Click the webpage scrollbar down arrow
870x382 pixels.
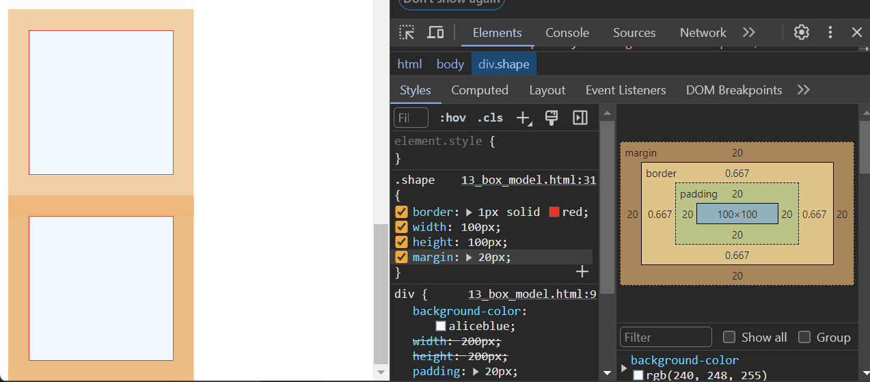pos(381,372)
